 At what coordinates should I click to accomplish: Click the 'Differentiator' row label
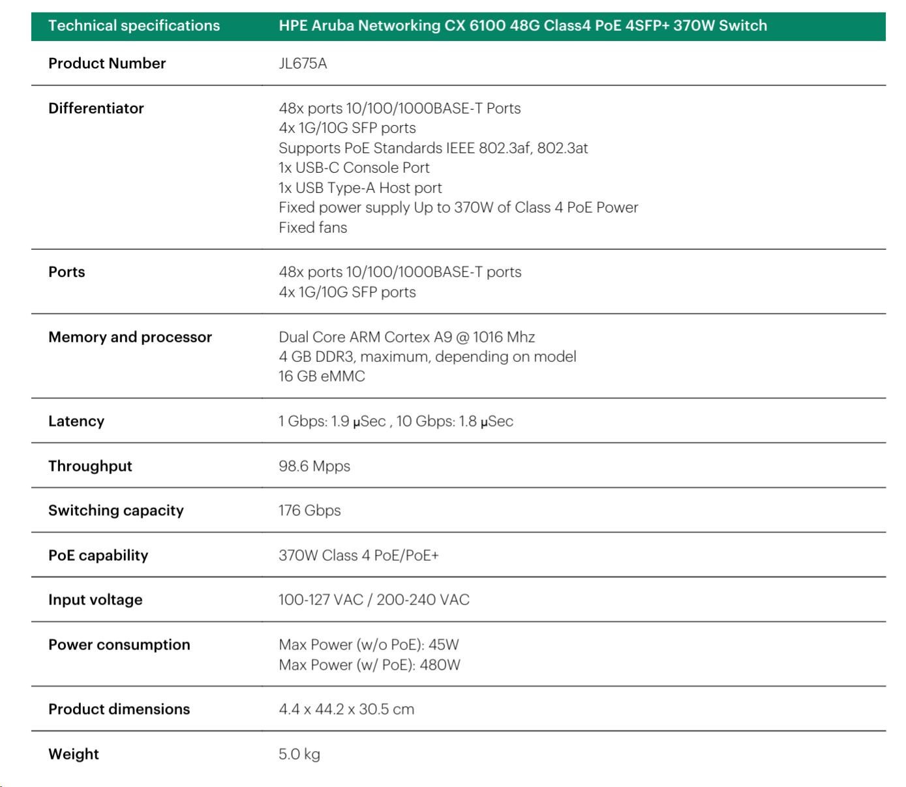point(96,108)
